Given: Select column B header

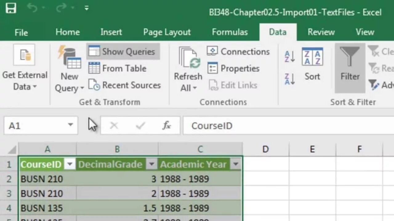Looking at the screenshot, I should [x=117, y=149].
